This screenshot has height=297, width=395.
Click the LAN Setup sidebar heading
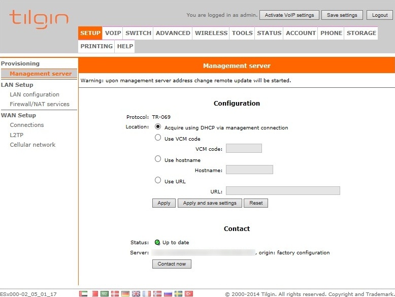tap(17, 85)
